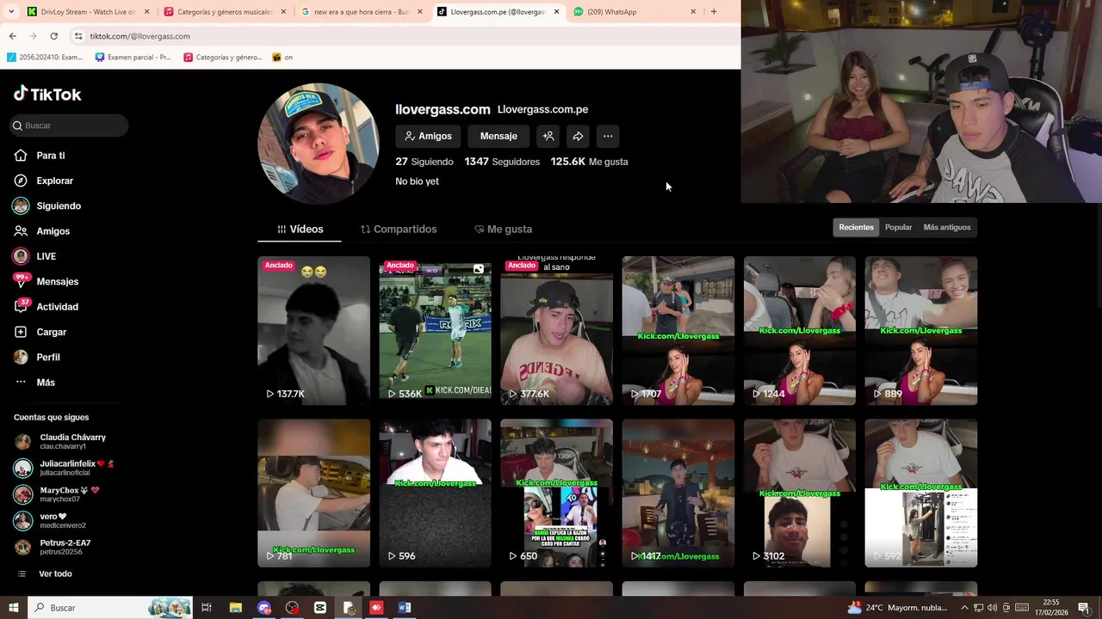
Task: Click the Amigos follow-status button
Action: pyautogui.click(x=428, y=136)
